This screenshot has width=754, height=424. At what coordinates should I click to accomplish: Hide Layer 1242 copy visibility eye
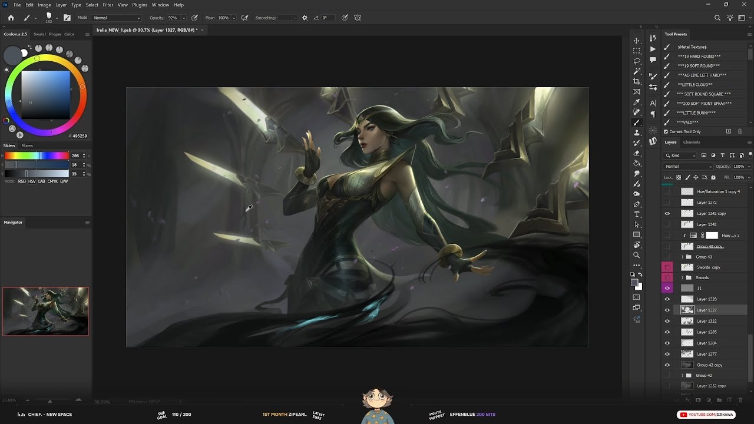667,214
